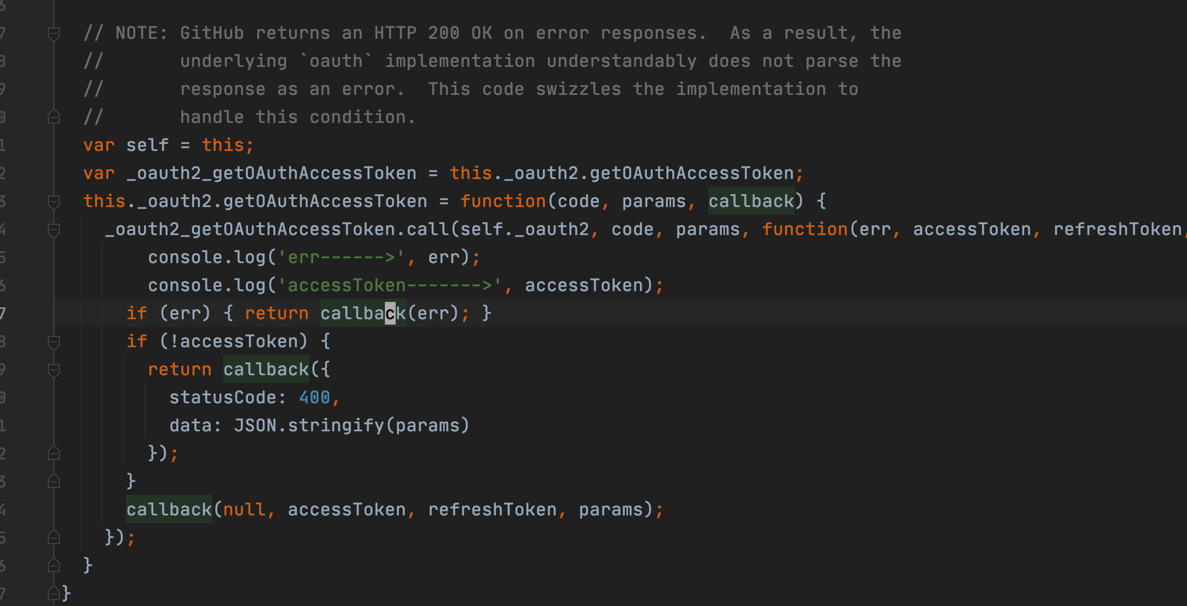
Task: Click fold end marker beside the '});' after data line
Action: pyautogui.click(x=54, y=453)
